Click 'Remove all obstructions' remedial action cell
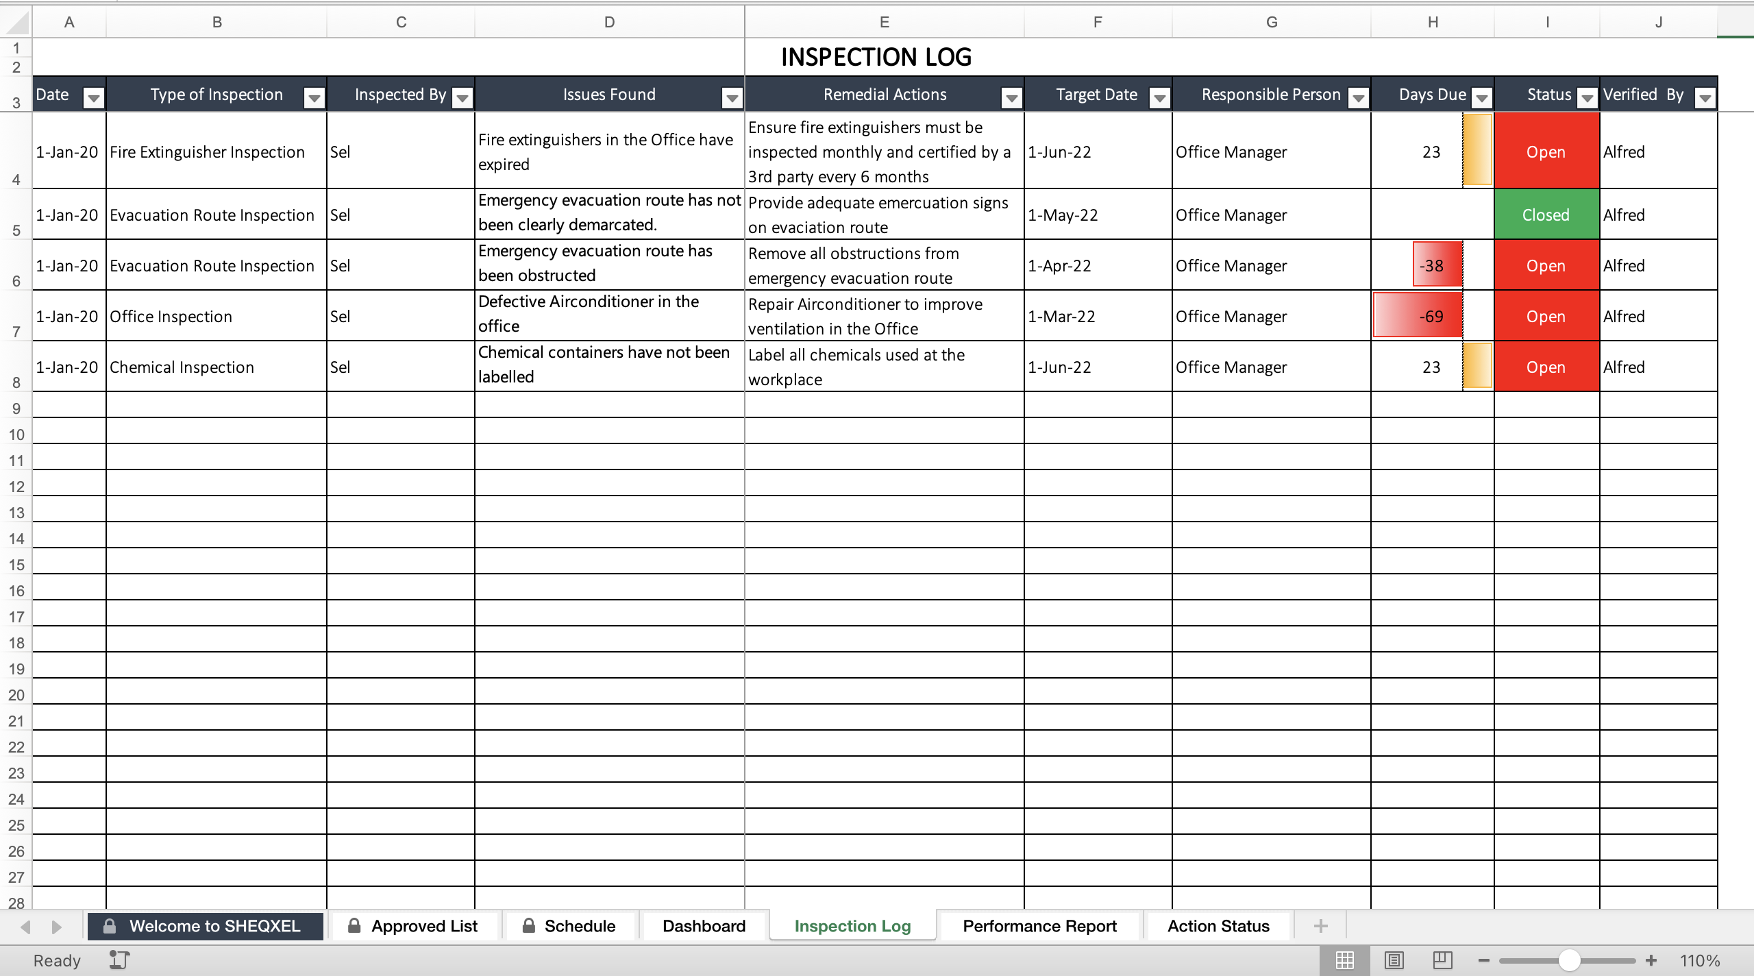Viewport: 1754px width, 976px height. [x=884, y=265]
